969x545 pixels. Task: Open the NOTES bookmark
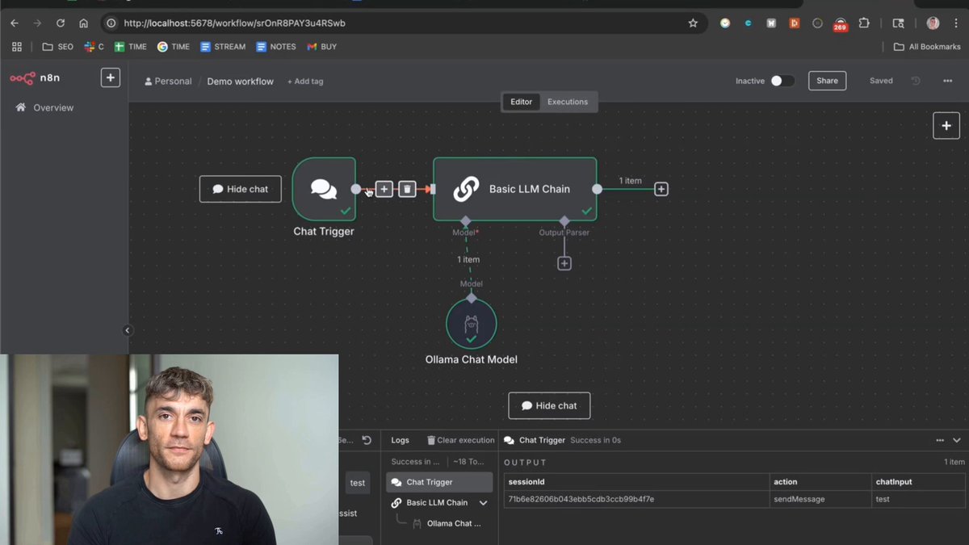[x=276, y=47]
